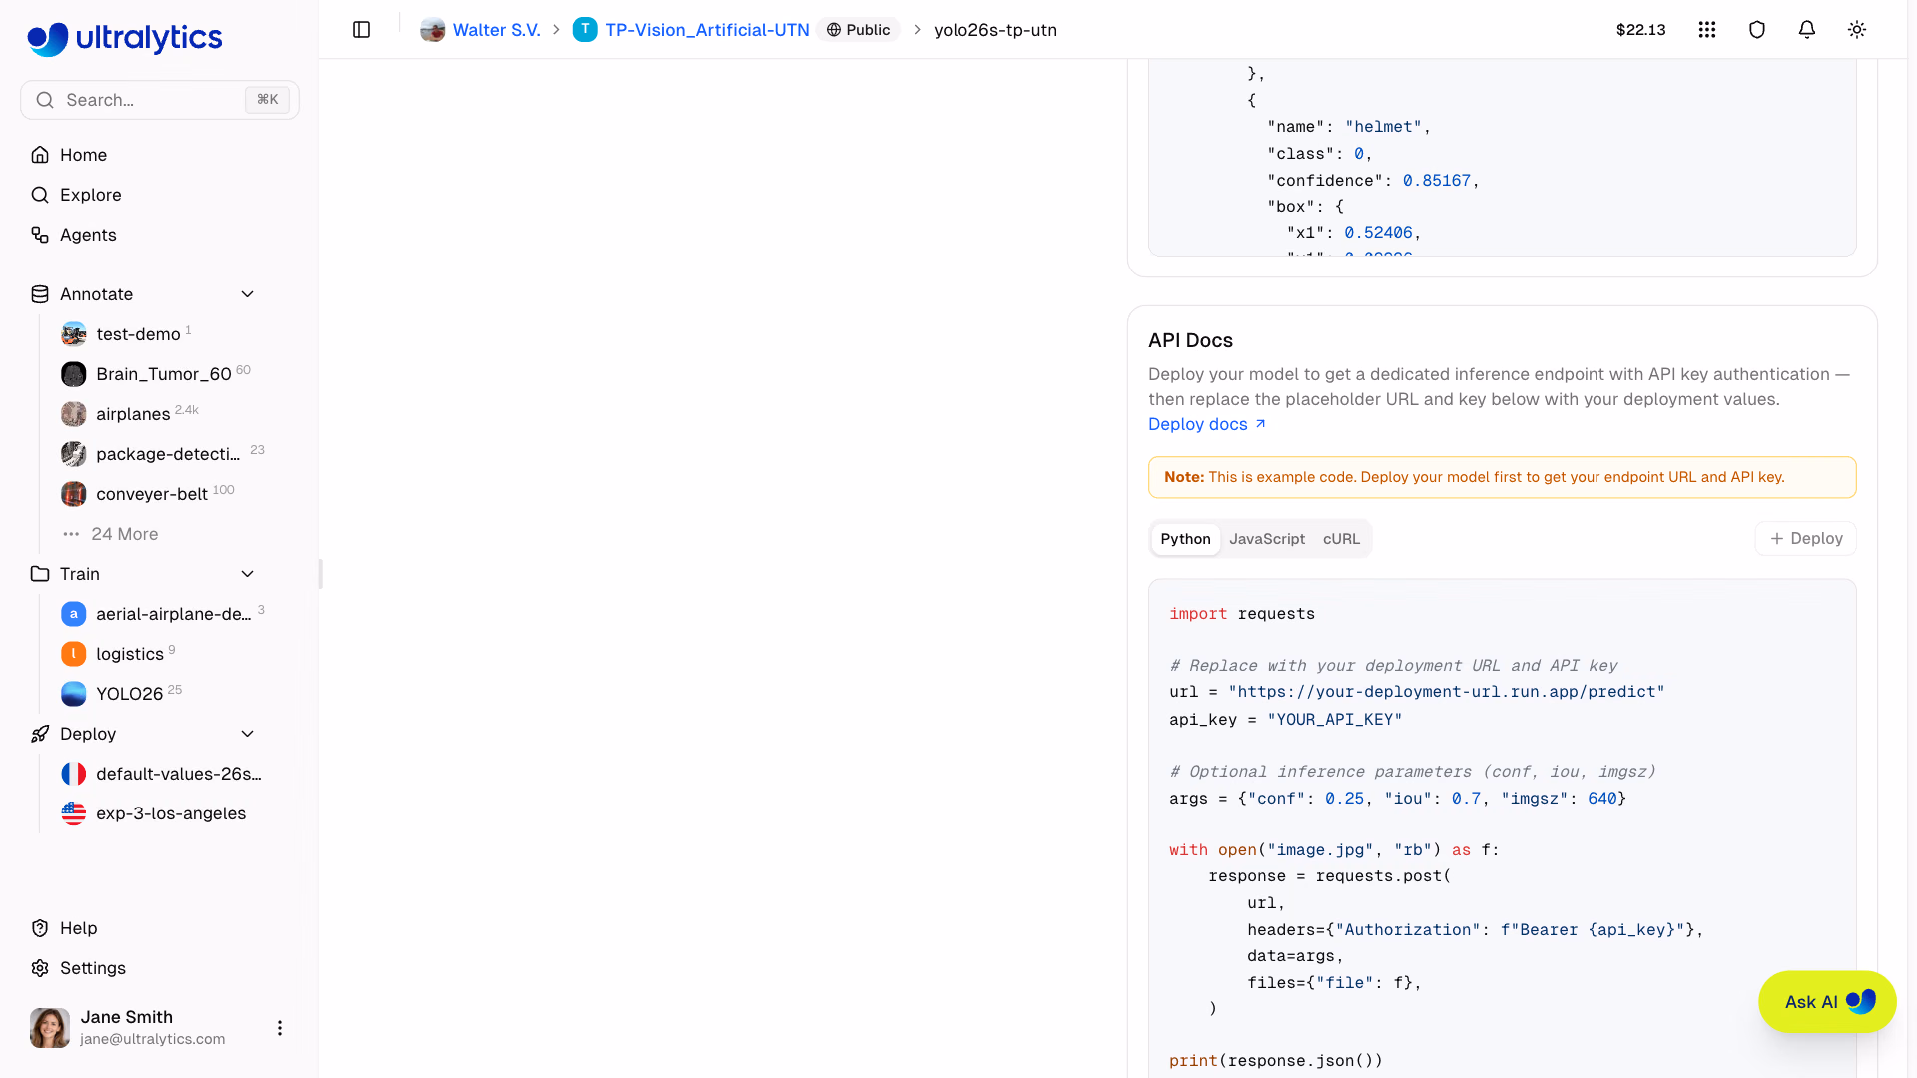
Task: Click the shield icon in header
Action: click(1757, 30)
